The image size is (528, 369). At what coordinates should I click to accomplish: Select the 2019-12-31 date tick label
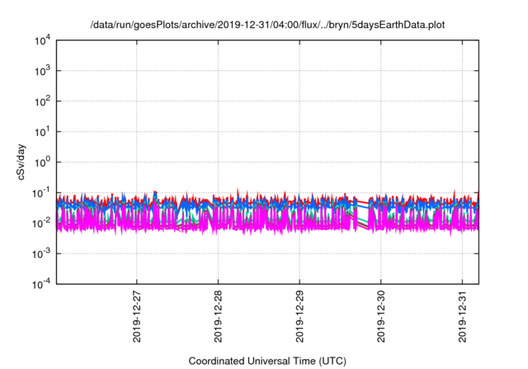click(462, 316)
